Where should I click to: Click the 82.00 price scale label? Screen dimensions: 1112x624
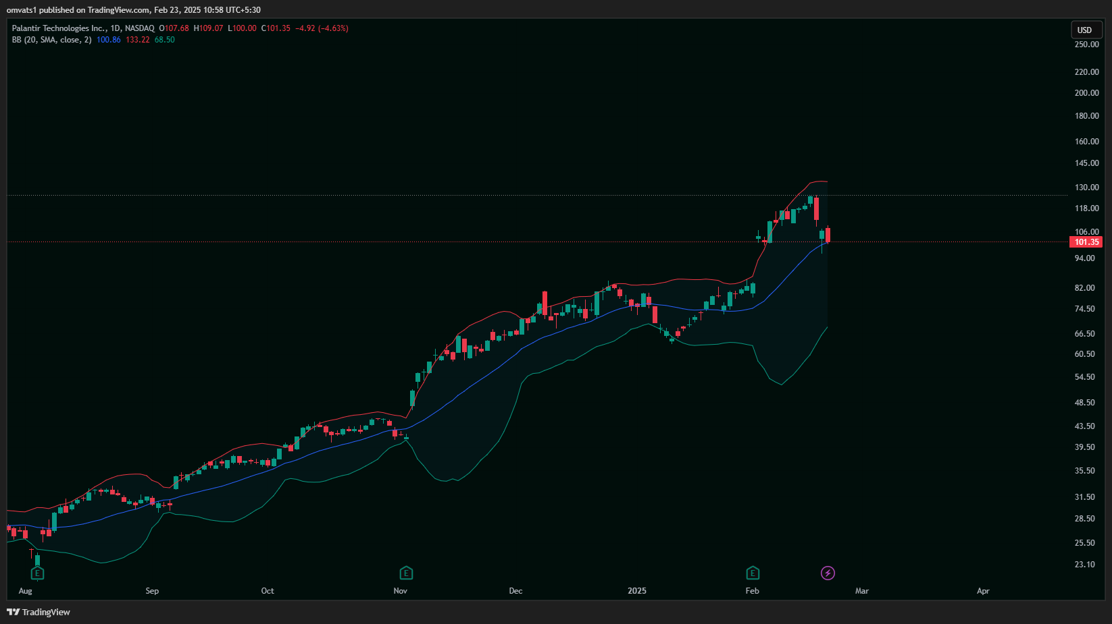tap(1085, 288)
